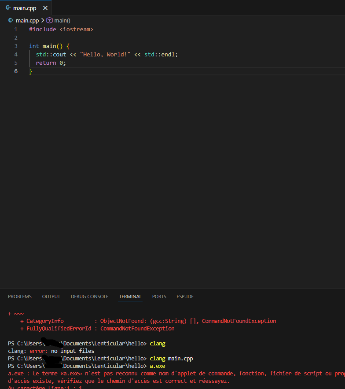
Task: Open the OUTPUT panel tab
Action: (x=51, y=296)
